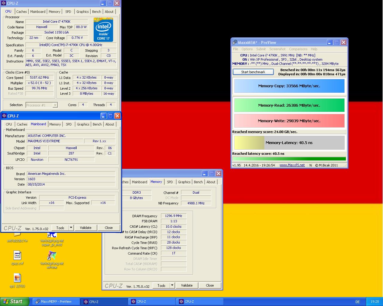
Task: Click Start benchmark in MaxxMEM²
Action: (253, 72)
